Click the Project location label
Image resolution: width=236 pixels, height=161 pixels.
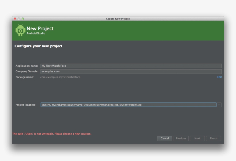pyautogui.click(x=25, y=105)
